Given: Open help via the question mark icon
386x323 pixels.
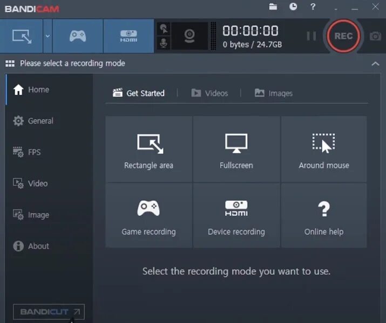Looking at the screenshot, I should click(313, 6).
